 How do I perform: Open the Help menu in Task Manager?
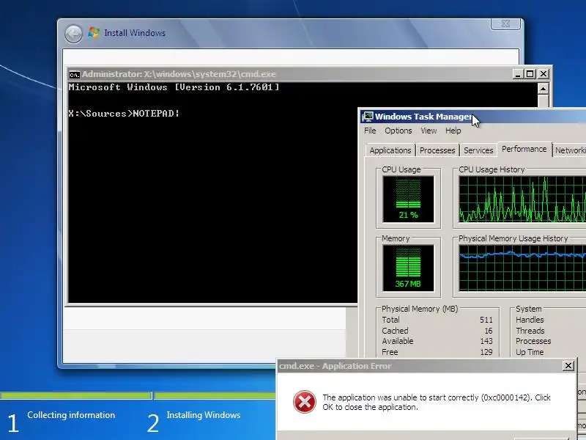[x=453, y=131]
